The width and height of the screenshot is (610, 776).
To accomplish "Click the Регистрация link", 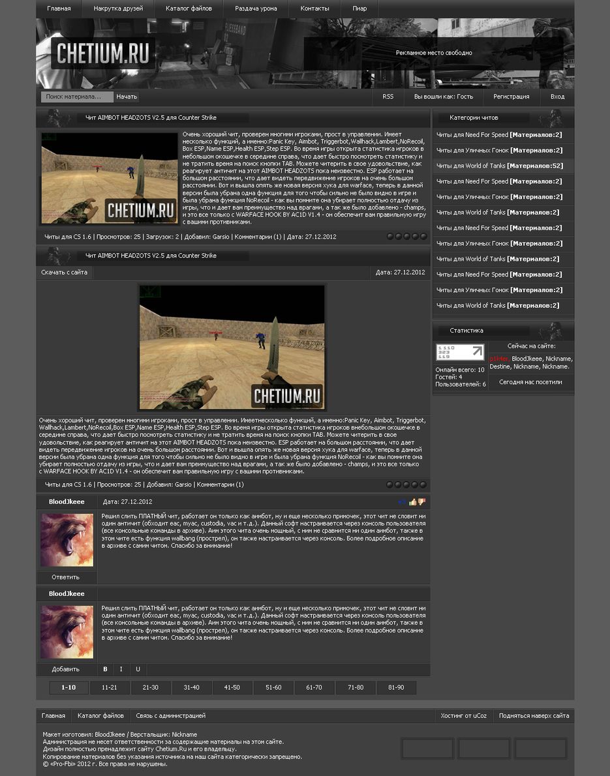I will 511,97.
